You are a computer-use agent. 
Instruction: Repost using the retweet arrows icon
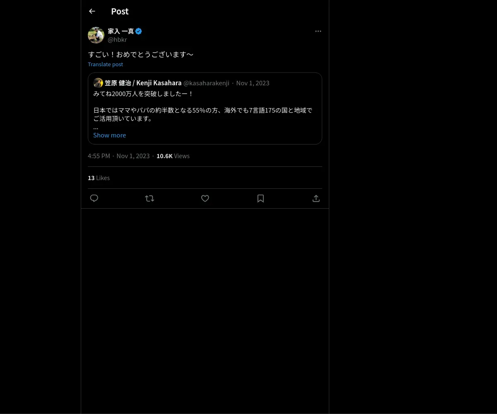coord(150,198)
